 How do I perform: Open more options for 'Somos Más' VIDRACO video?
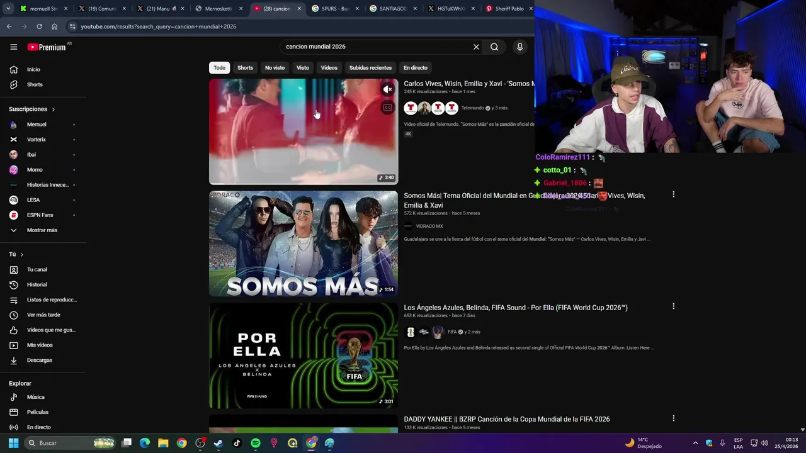(x=673, y=194)
